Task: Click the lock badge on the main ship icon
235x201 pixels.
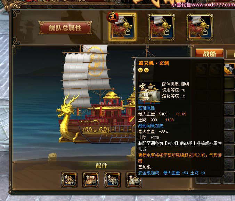Action: (128, 32)
